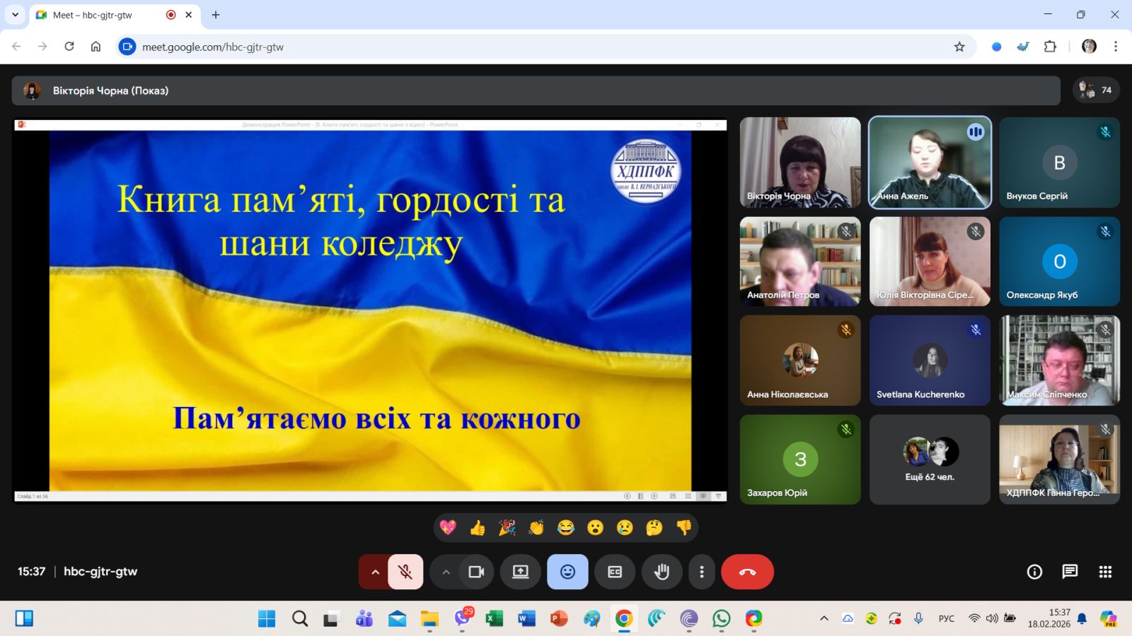Send the thumbs up reaction

pos(478,528)
